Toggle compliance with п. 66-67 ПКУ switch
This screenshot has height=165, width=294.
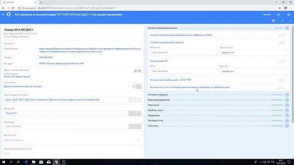(x=282, y=80)
